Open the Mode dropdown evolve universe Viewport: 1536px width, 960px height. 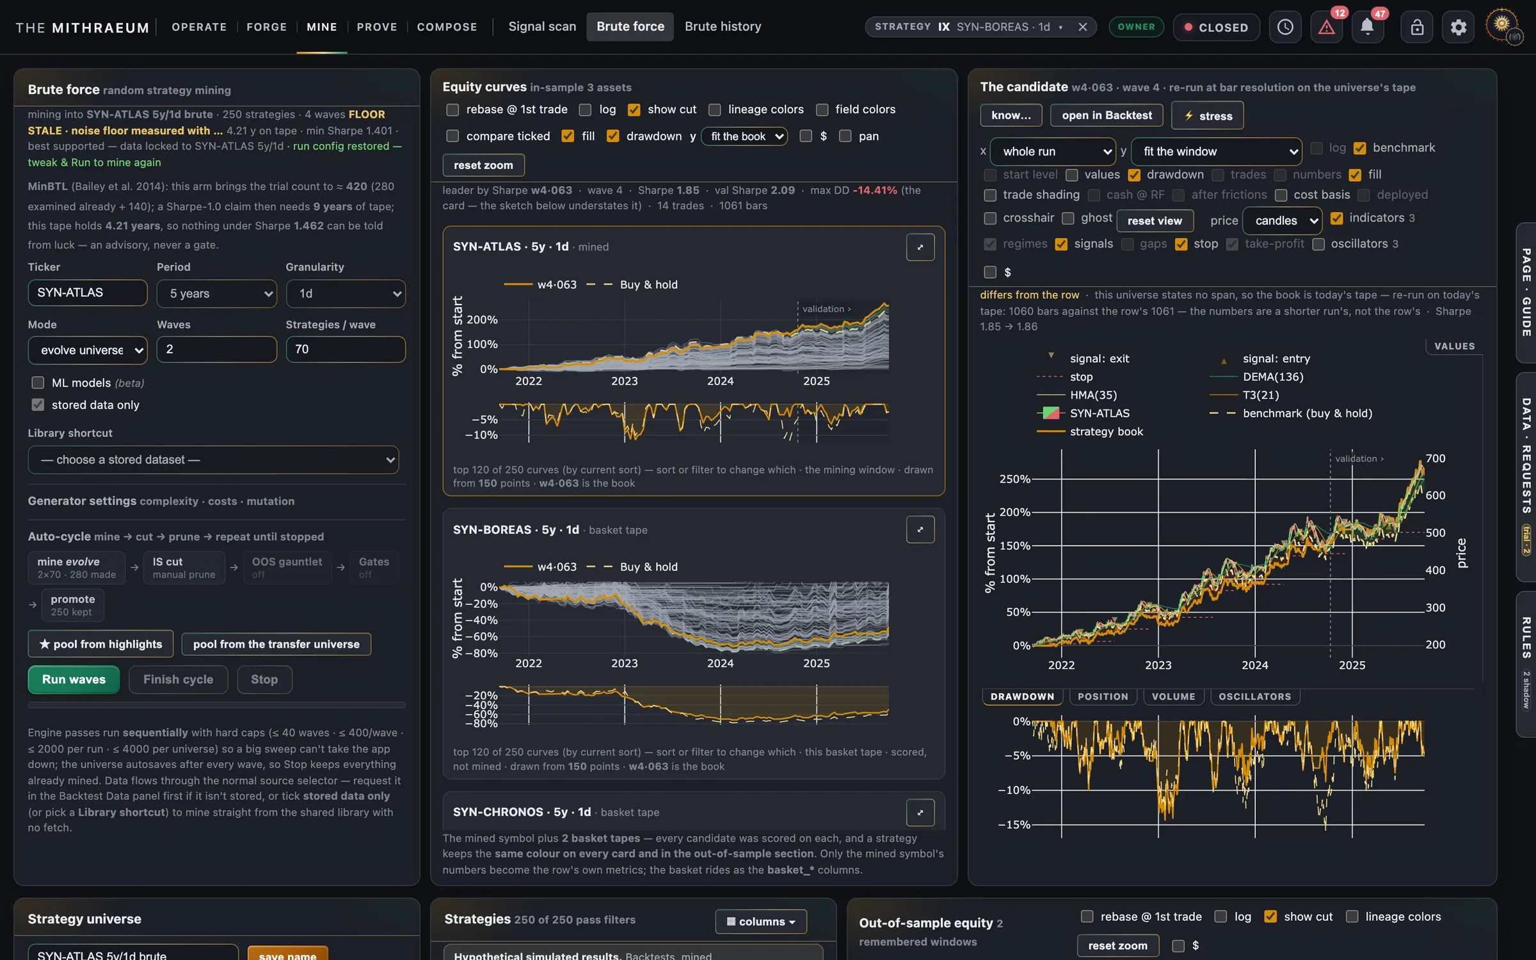click(88, 350)
